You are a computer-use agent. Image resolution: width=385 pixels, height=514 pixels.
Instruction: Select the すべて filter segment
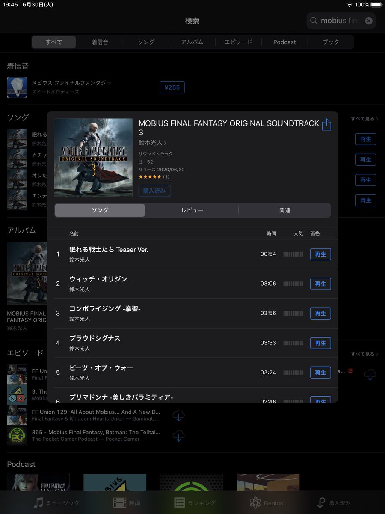[x=53, y=42]
